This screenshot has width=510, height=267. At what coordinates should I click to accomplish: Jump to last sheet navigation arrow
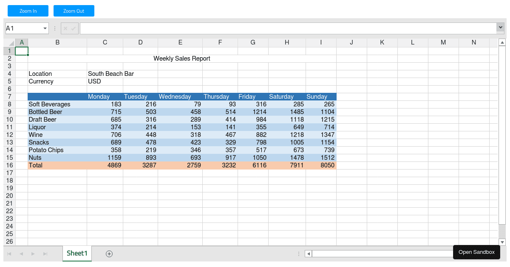click(x=45, y=254)
